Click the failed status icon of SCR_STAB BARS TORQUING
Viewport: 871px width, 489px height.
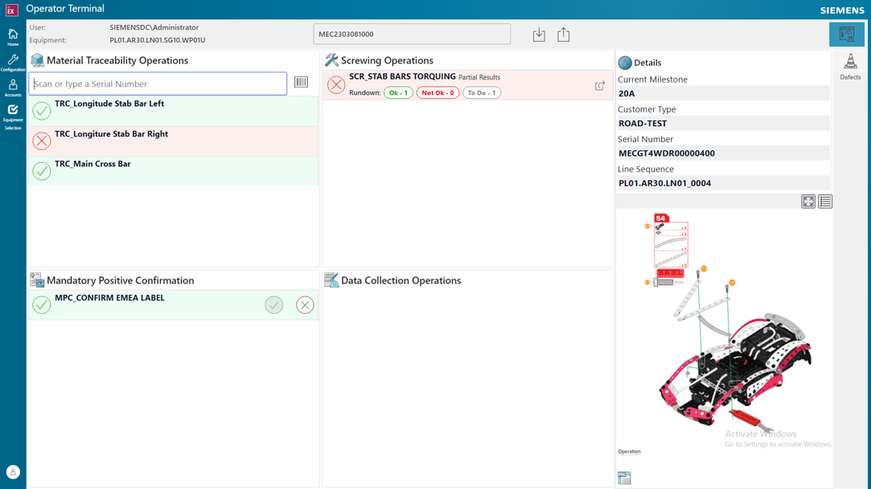pos(336,85)
